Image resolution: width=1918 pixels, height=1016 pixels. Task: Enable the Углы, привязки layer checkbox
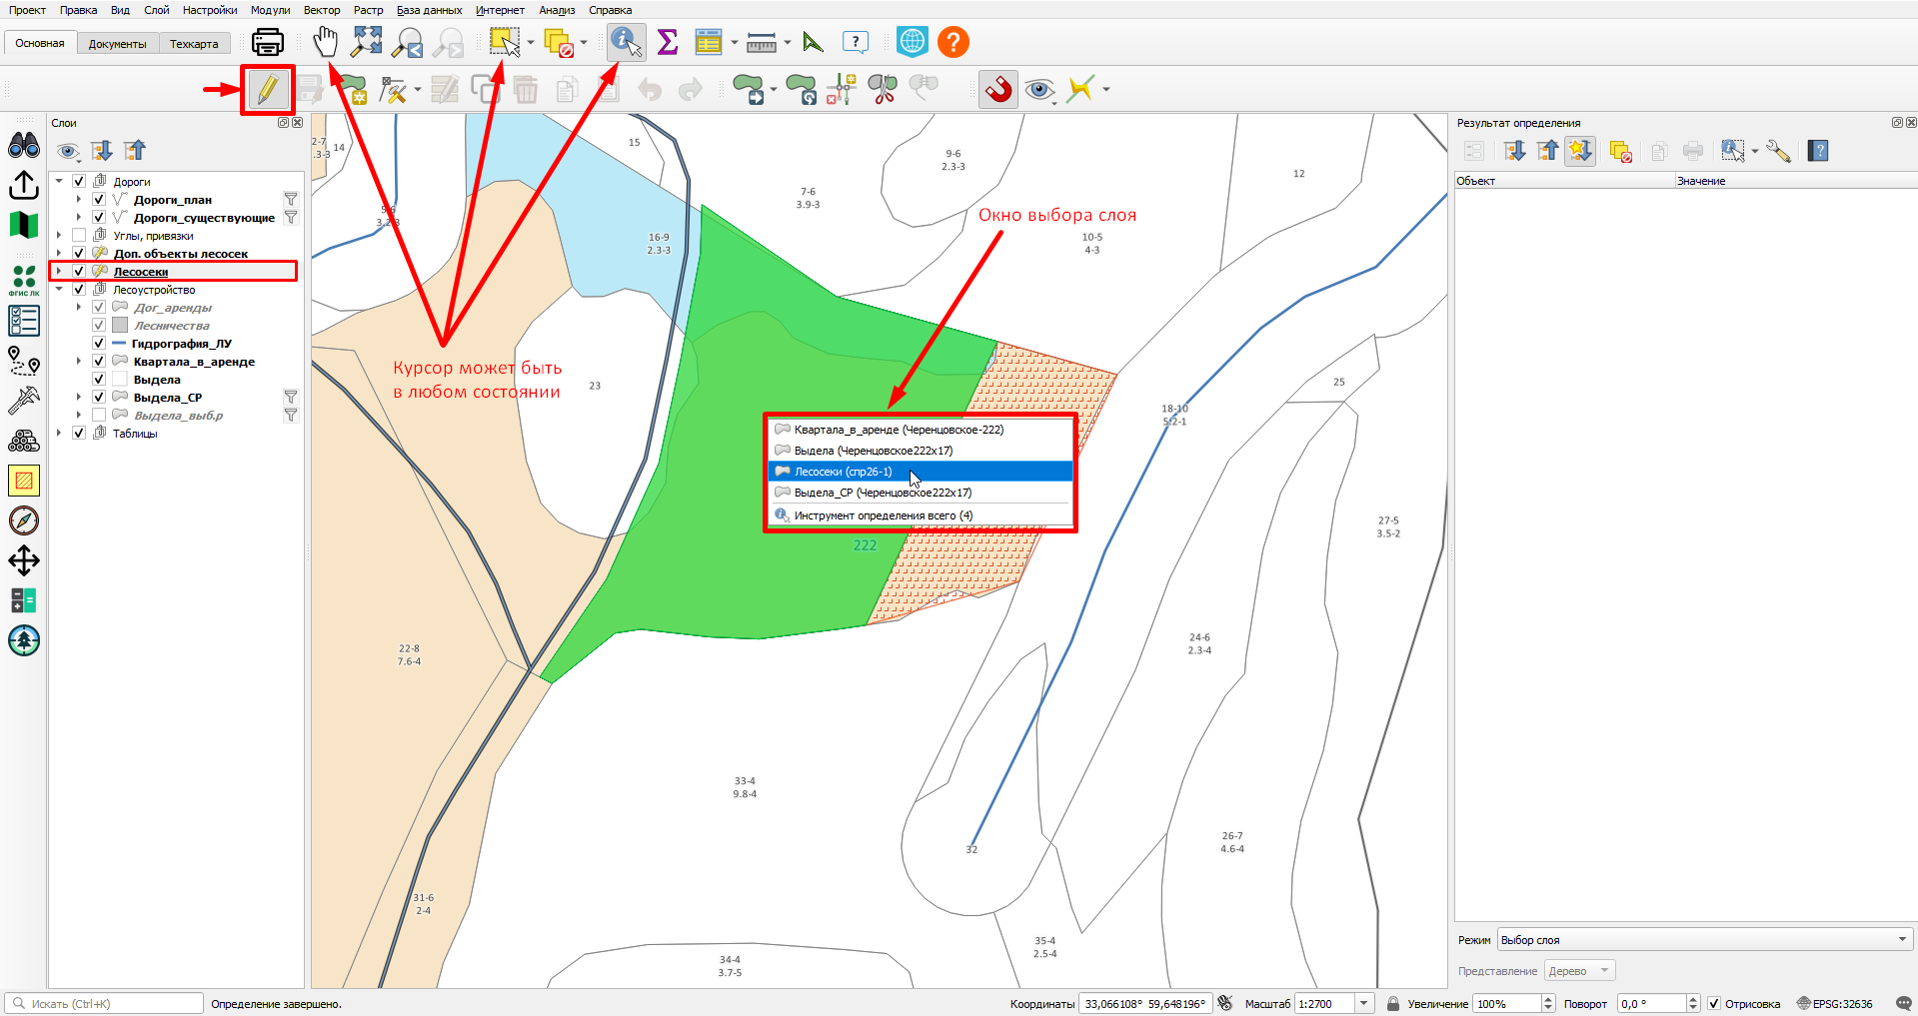[x=79, y=236]
